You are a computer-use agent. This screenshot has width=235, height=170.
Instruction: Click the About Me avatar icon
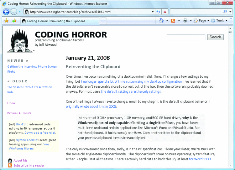(x=10, y=160)
